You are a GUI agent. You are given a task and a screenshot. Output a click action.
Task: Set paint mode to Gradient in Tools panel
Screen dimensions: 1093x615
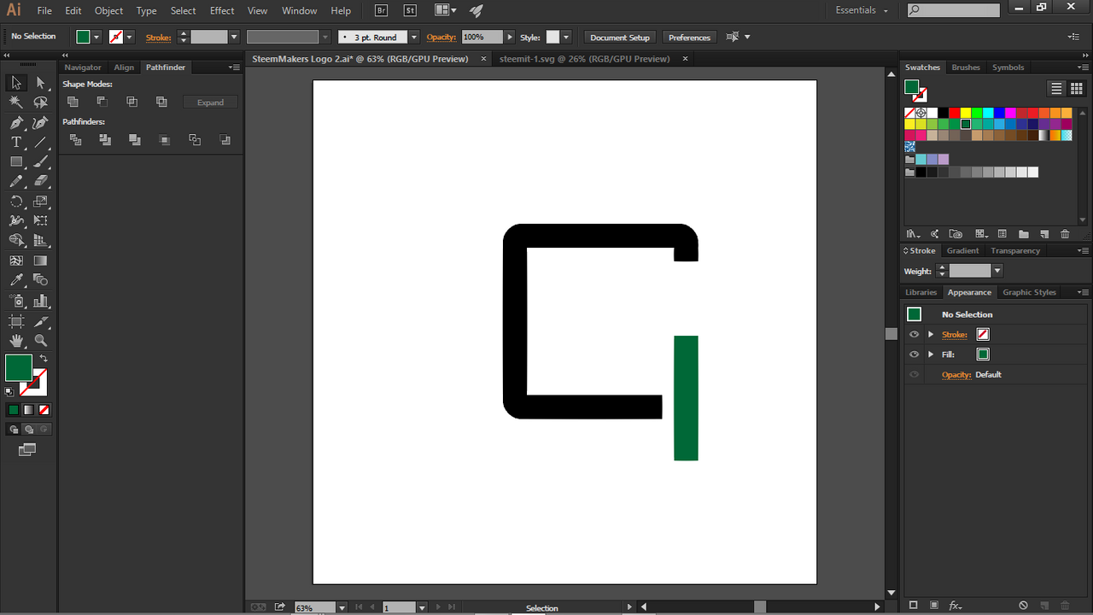[x=29, y=410]
